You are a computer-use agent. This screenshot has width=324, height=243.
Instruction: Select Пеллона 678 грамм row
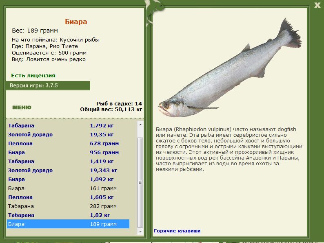point(68,143)
